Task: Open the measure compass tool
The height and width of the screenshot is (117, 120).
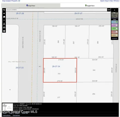Action: pyautogui.click(x=4, y=24)
